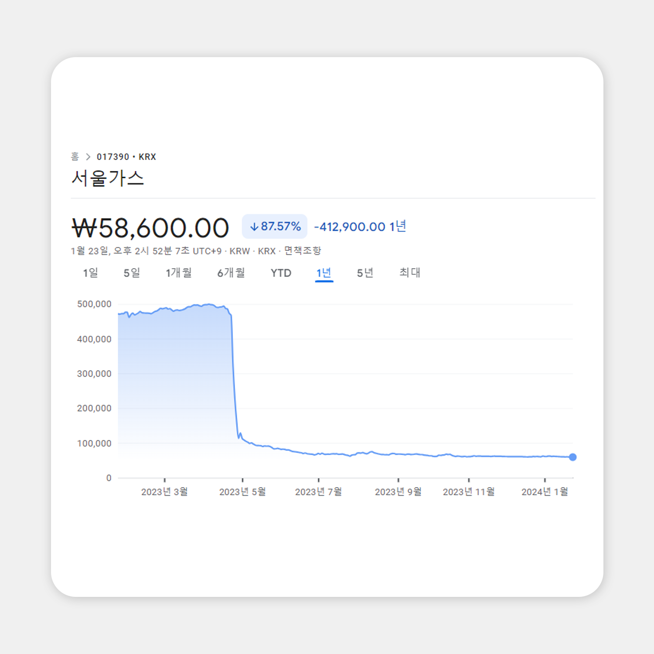
Task: Show the 5년 chart range
Action: [365, 273]
